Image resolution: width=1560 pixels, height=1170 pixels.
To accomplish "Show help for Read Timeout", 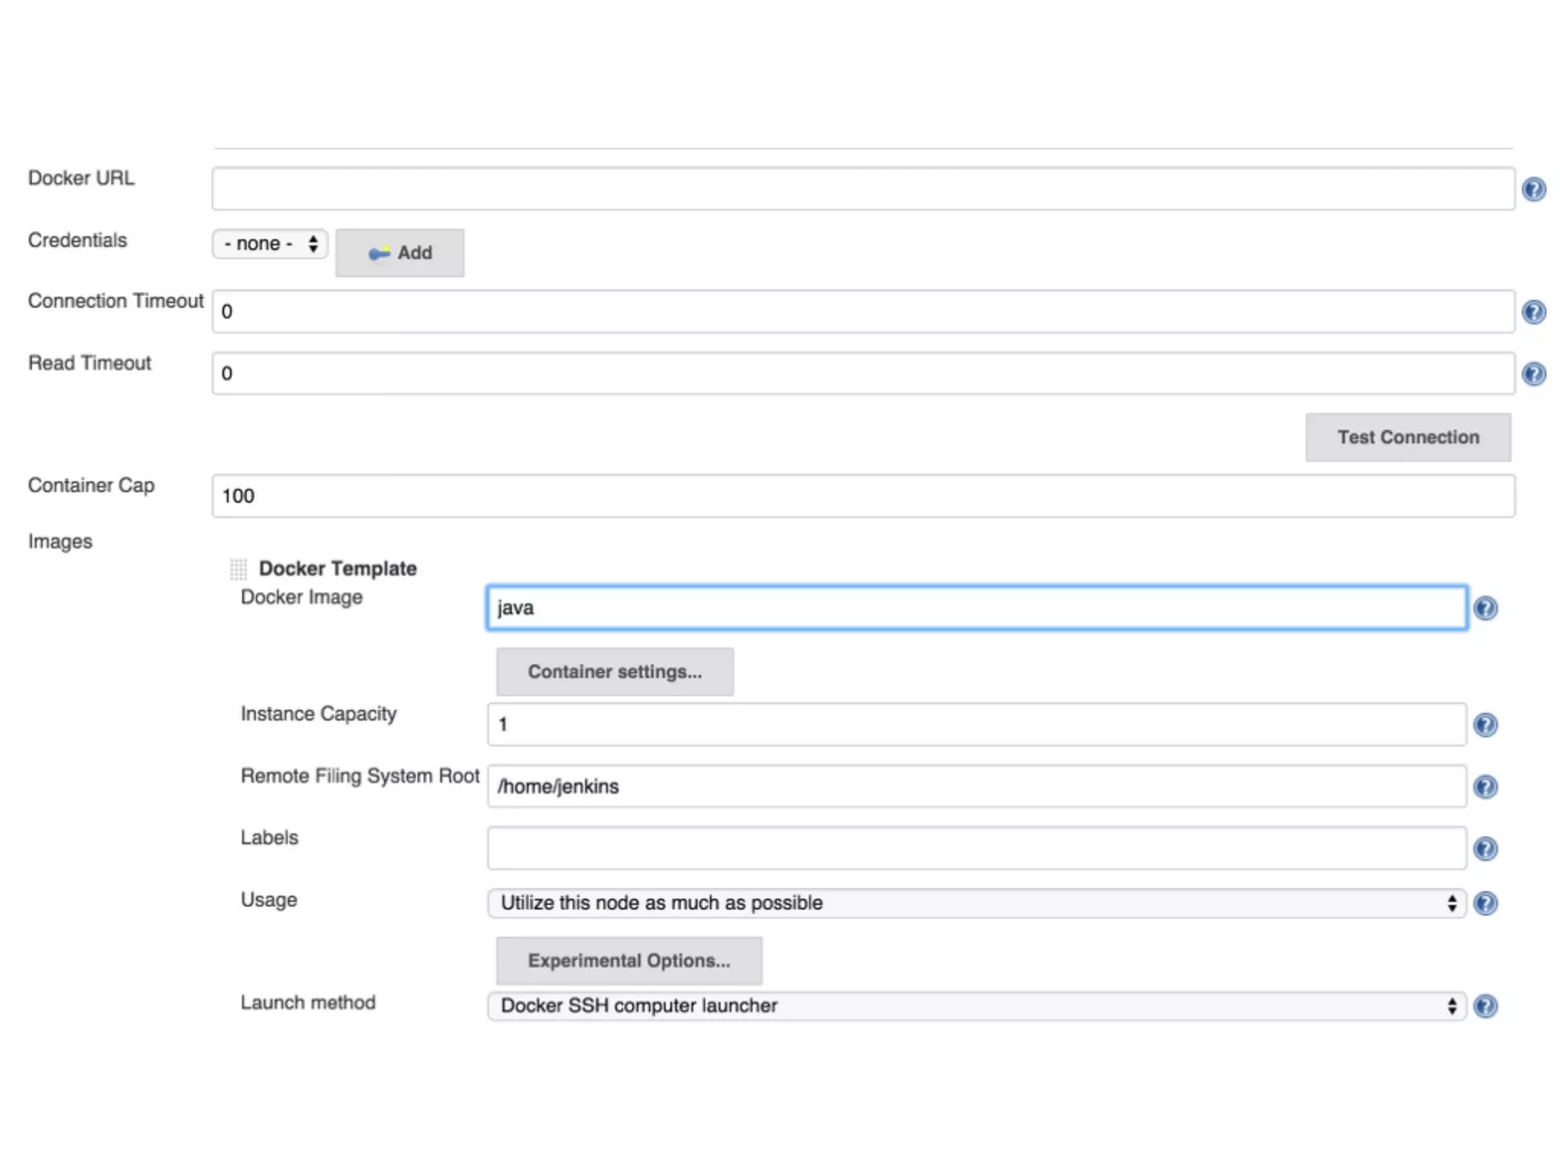I will [x=1533, y=374].
